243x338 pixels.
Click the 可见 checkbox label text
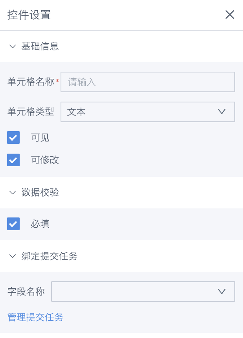40,137
